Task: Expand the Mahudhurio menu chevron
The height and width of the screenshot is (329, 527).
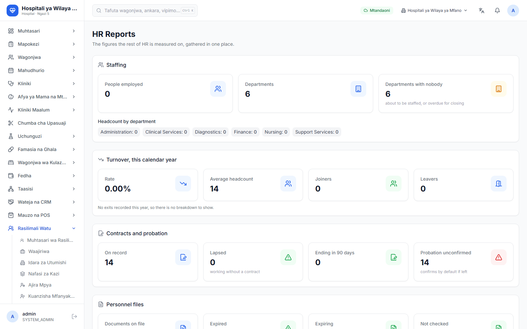Action: pos(74,70)
